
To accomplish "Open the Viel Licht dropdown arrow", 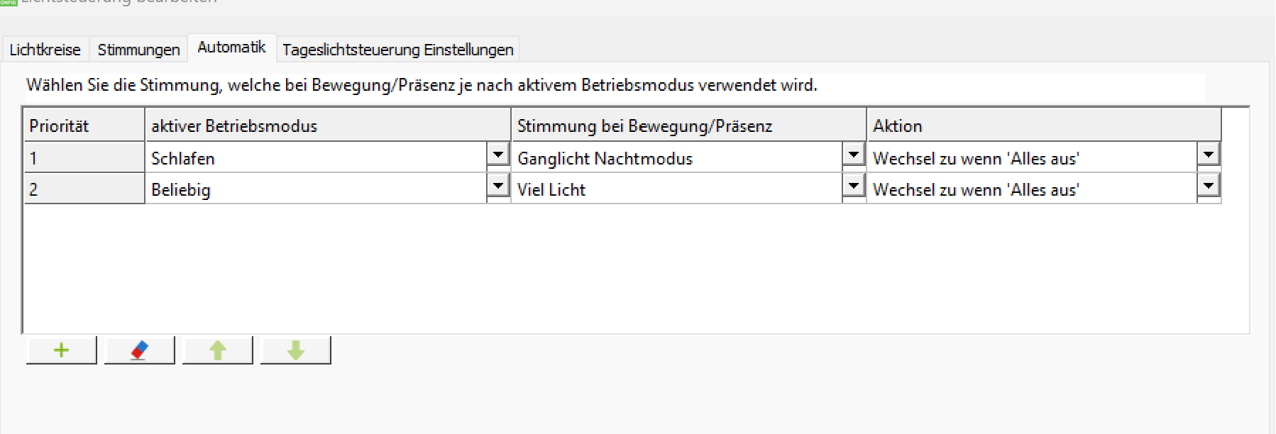I will 853,186.
